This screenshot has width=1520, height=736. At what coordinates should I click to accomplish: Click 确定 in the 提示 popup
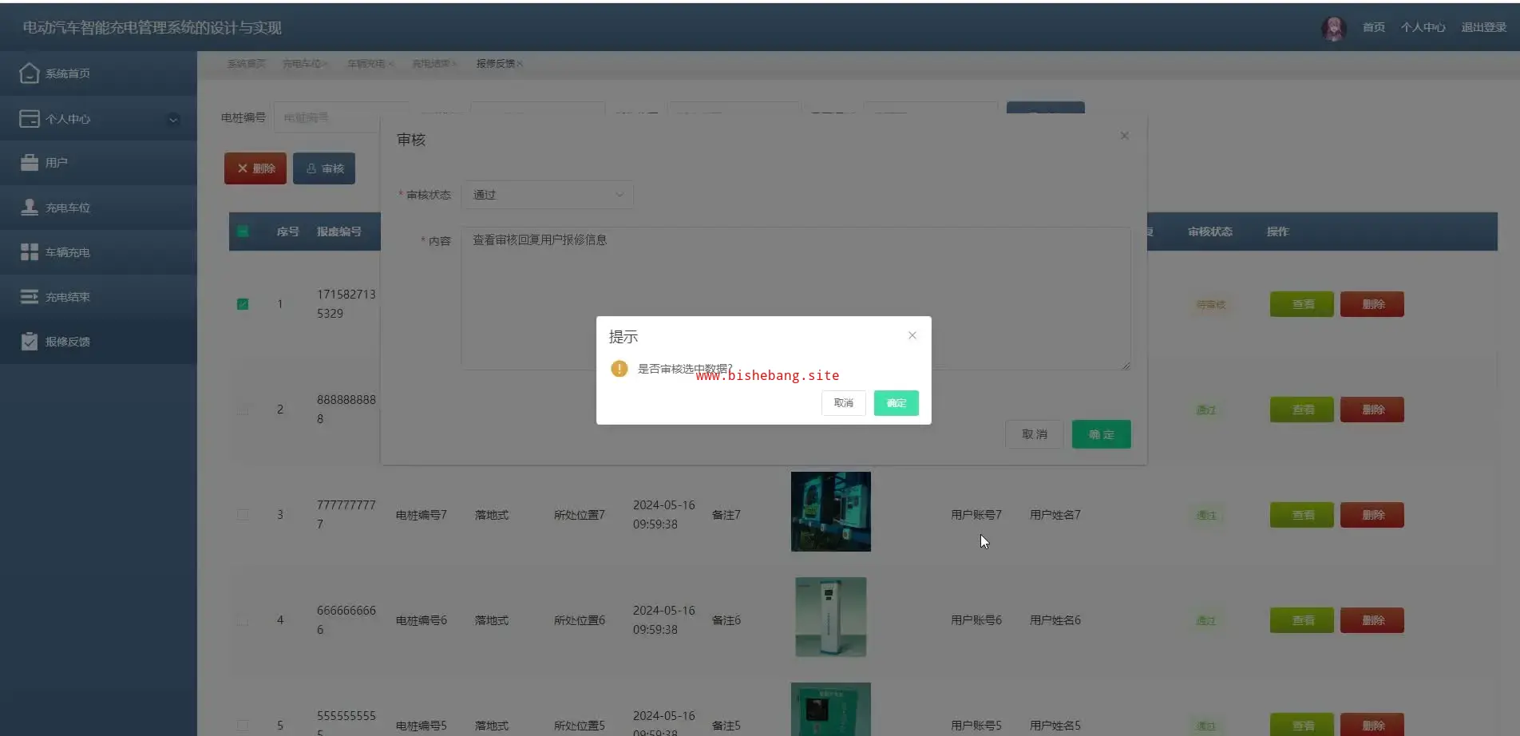coord(897,403)
